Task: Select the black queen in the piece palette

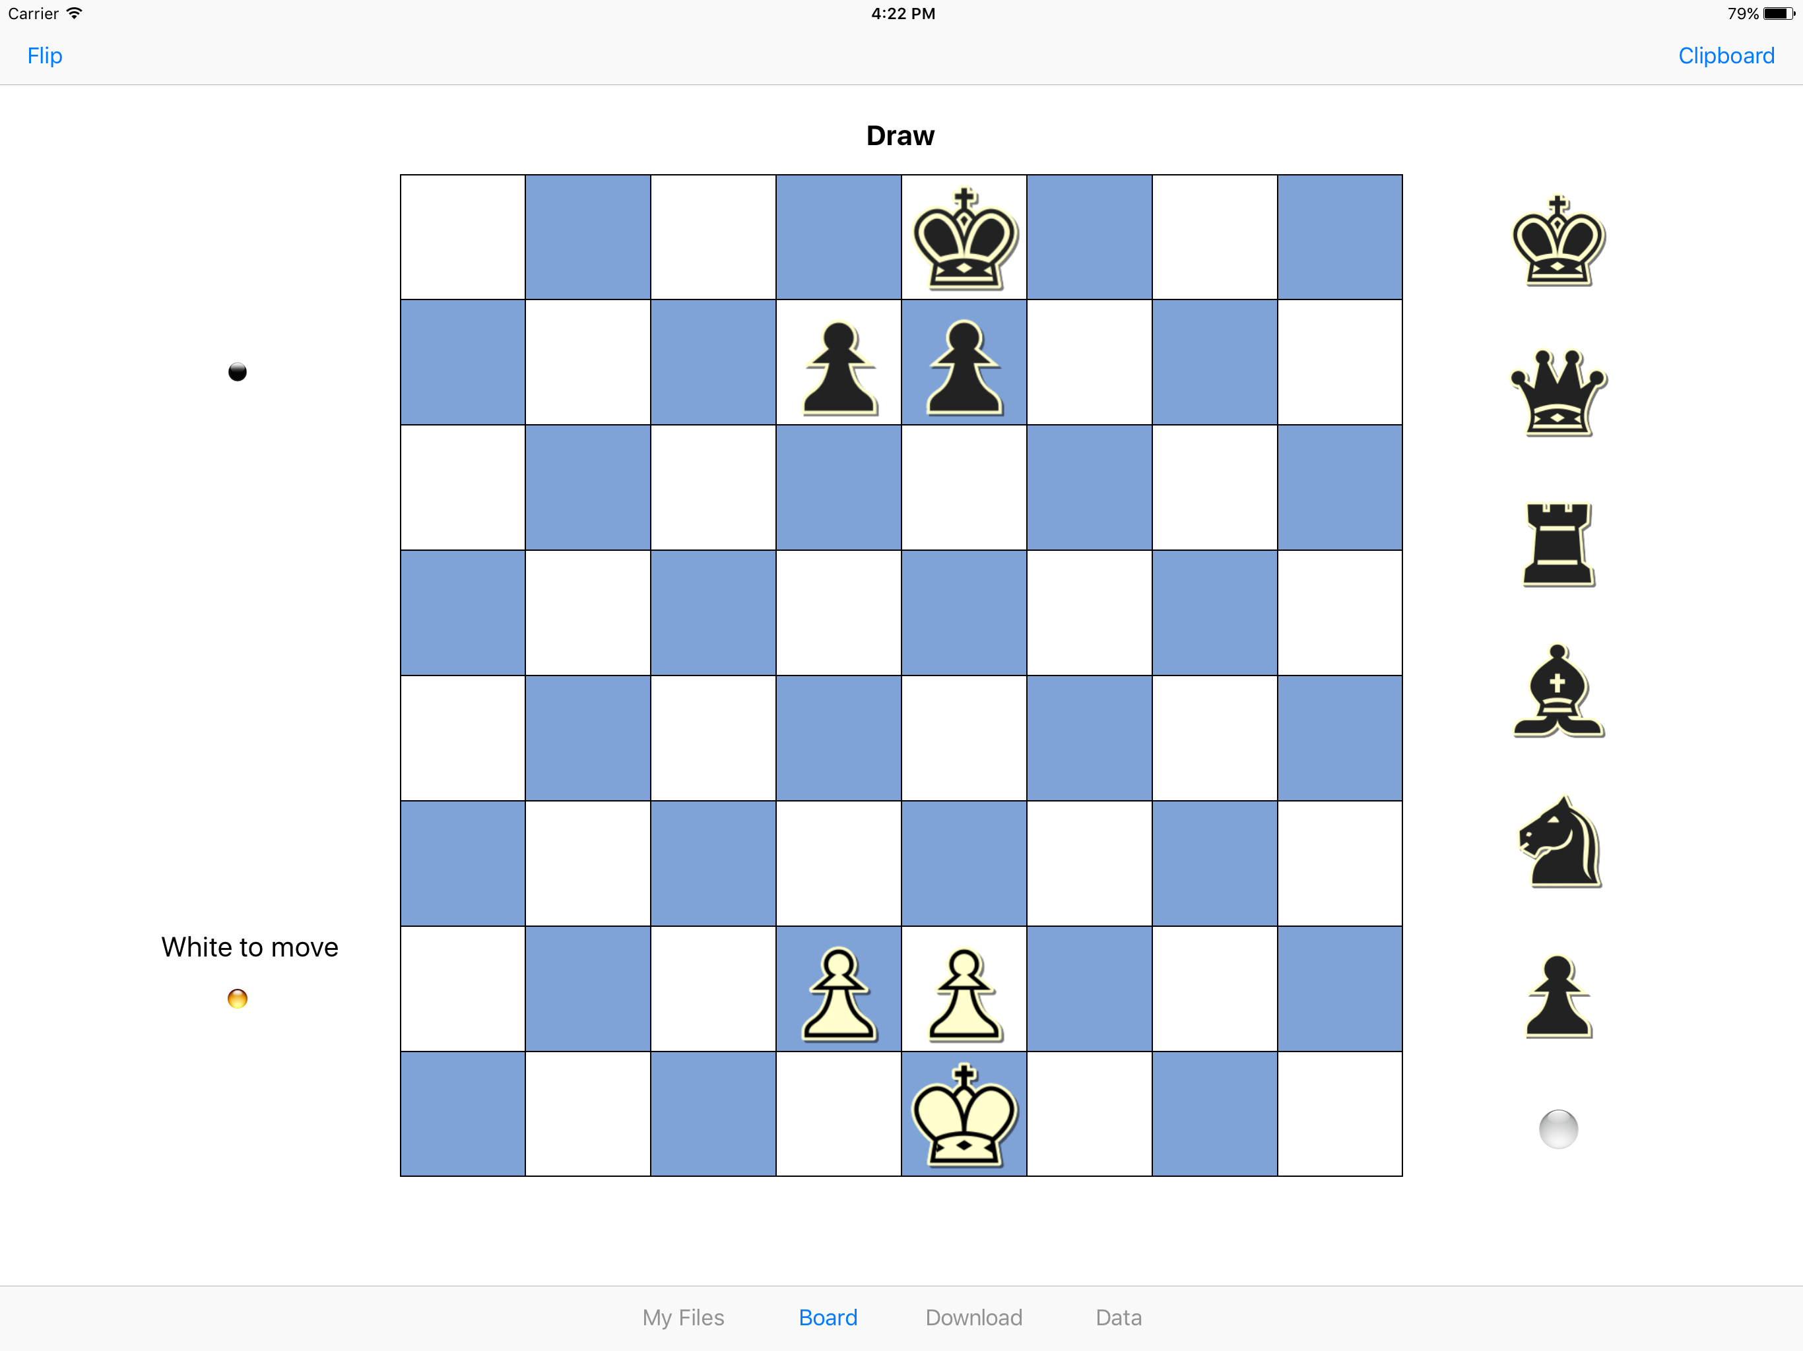Action: (x=1557, y=393)
